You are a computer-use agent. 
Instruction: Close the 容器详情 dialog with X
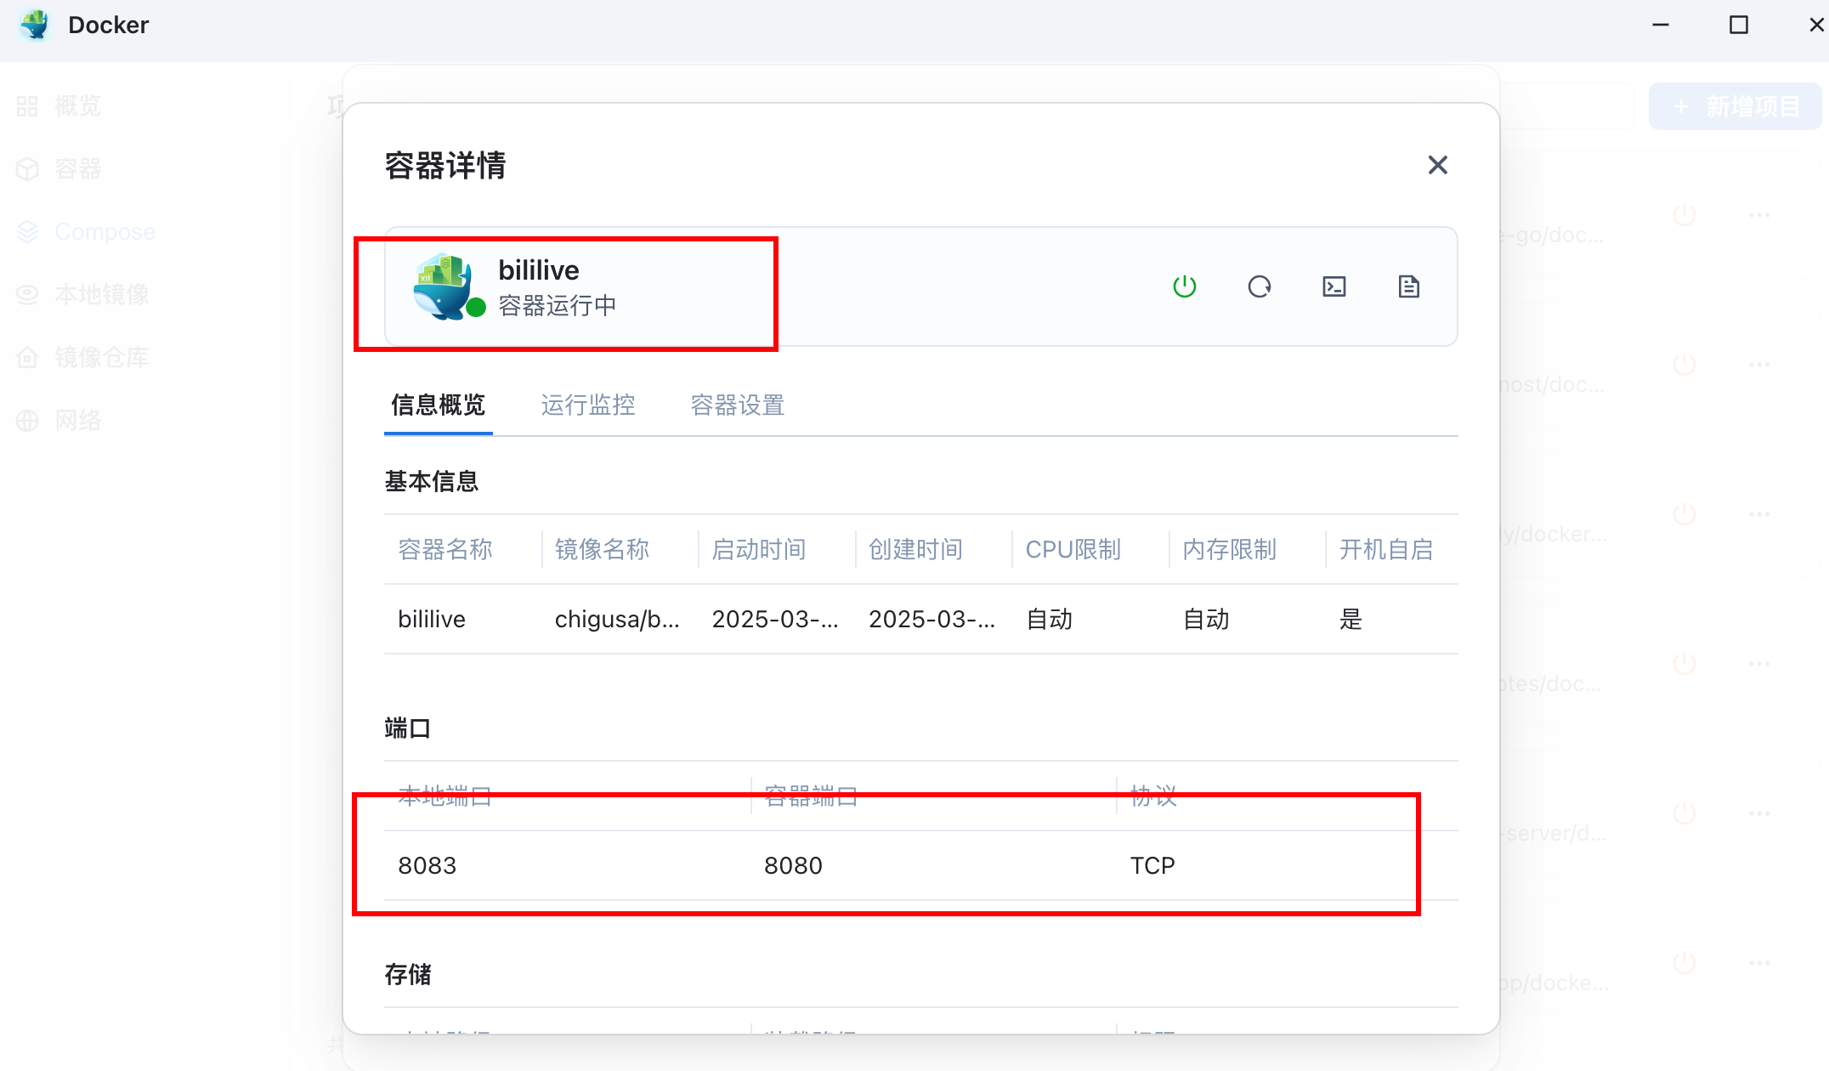click(x=1437, y=165)
